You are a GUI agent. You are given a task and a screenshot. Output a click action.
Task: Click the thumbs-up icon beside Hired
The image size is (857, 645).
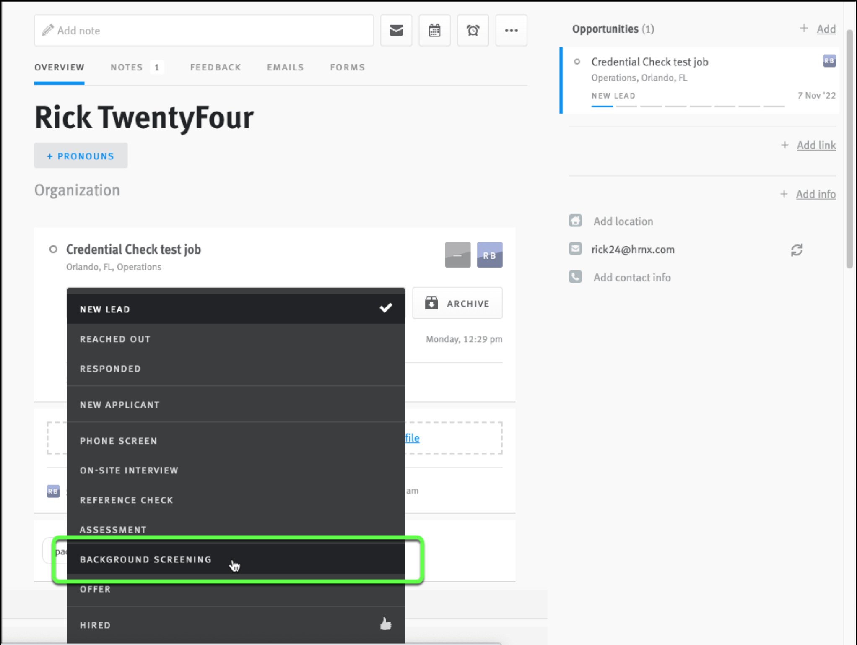[385, 624]
